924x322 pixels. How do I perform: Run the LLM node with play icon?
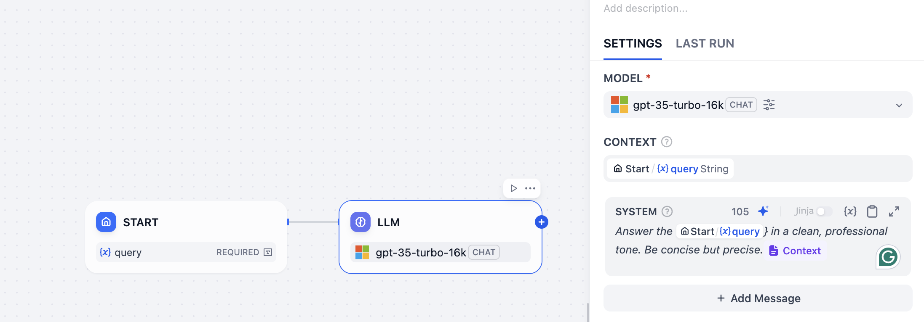click(513, 188)
